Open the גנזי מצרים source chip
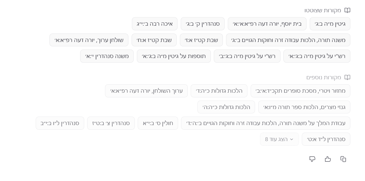This screenshot has height=181, width=365. click(x=304, y=107)
